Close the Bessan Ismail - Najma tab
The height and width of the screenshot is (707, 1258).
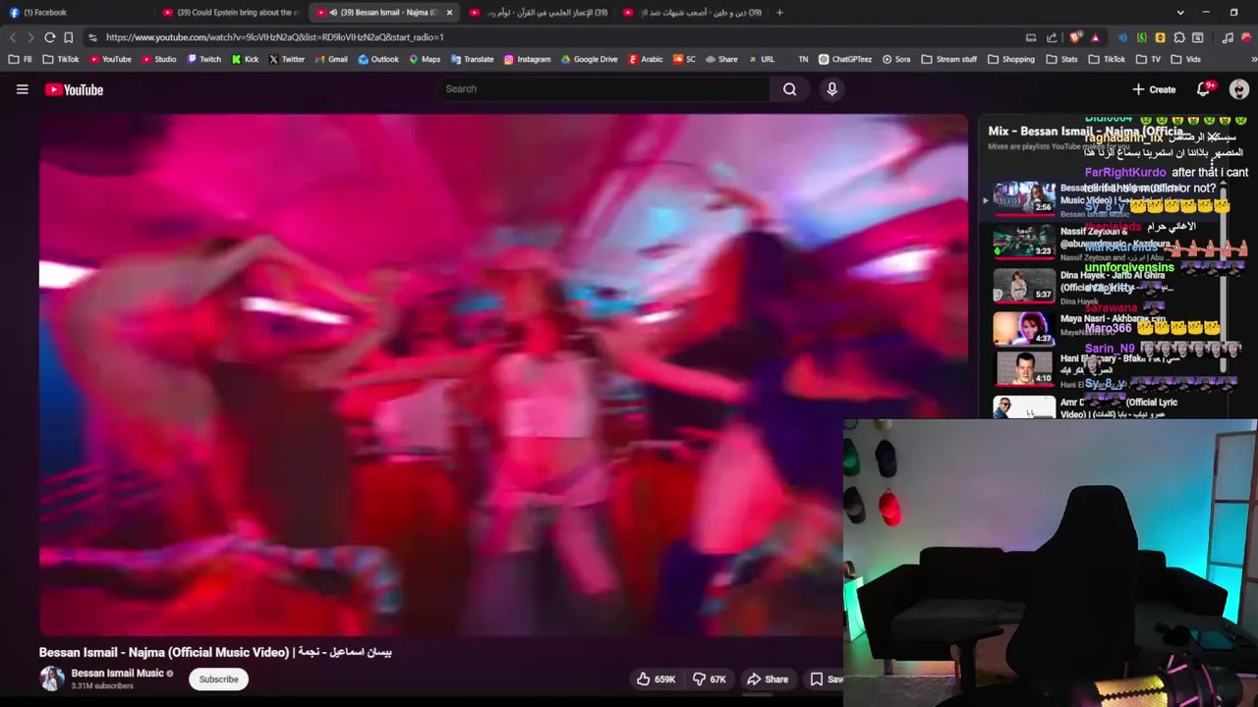point(449,13)
